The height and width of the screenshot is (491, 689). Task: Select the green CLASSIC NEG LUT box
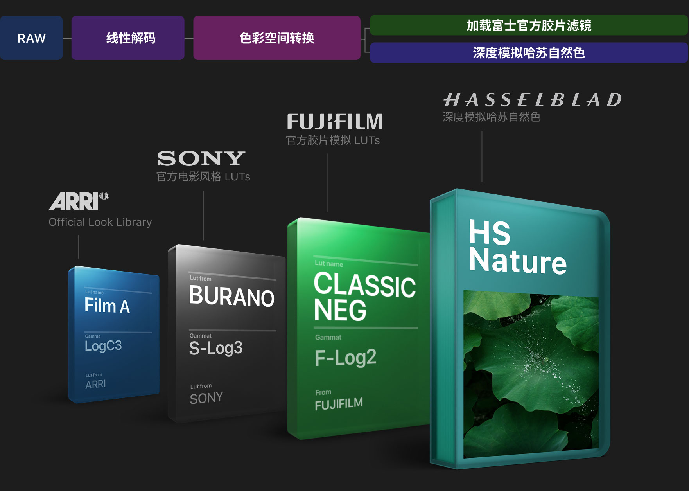coord(358,329)
